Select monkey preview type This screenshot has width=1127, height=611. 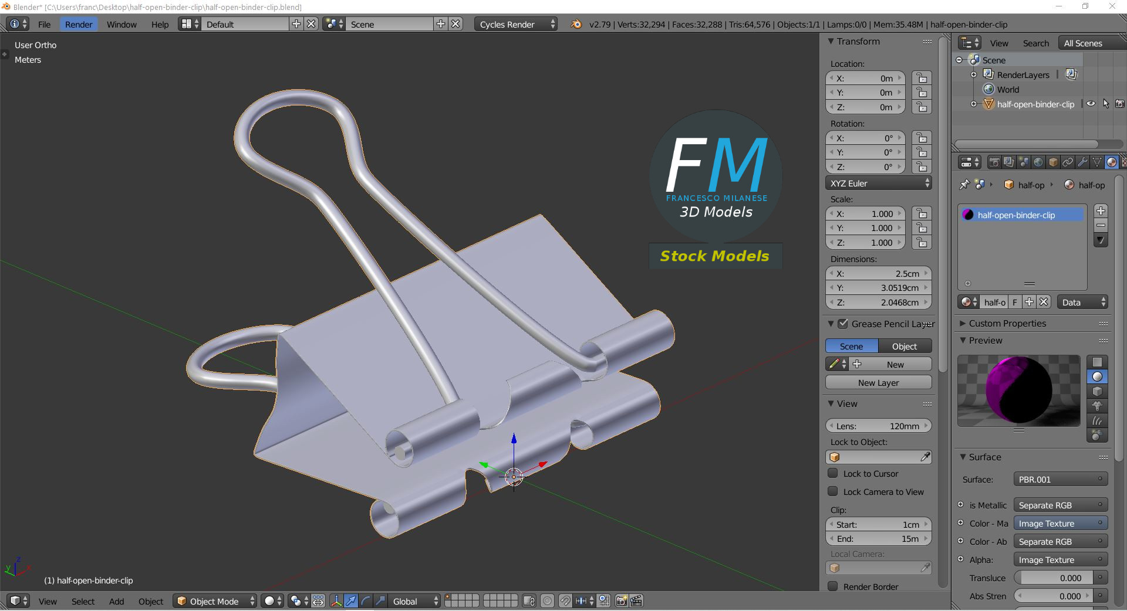tap(1097, 406)
